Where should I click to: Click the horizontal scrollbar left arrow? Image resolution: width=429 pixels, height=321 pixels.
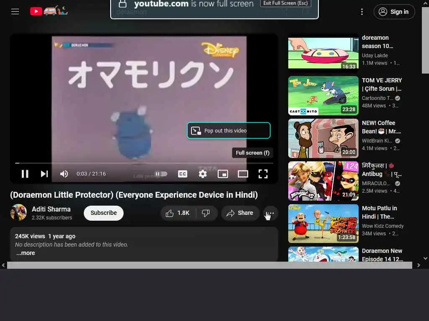pos(3,265)
